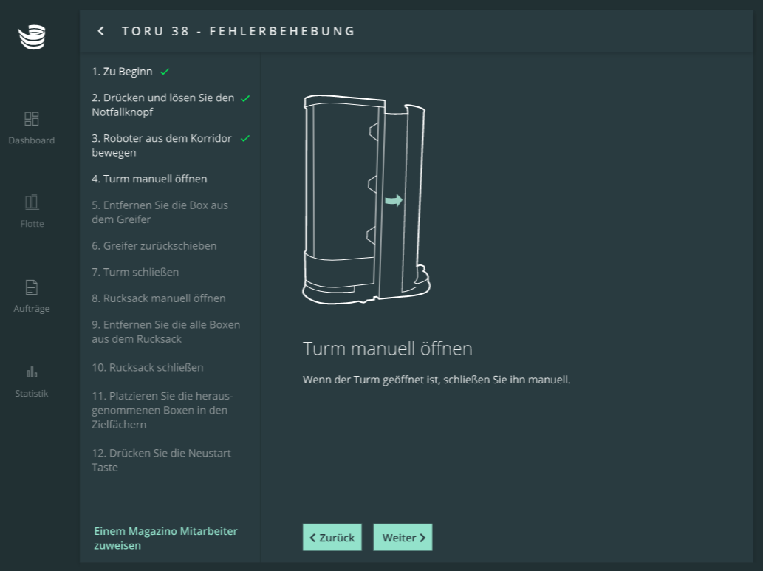Viewport: 763px width, 571px height.
Task: Click Einem Magazino Mitarbeiter zuweisen link
Action: point(165,538)
